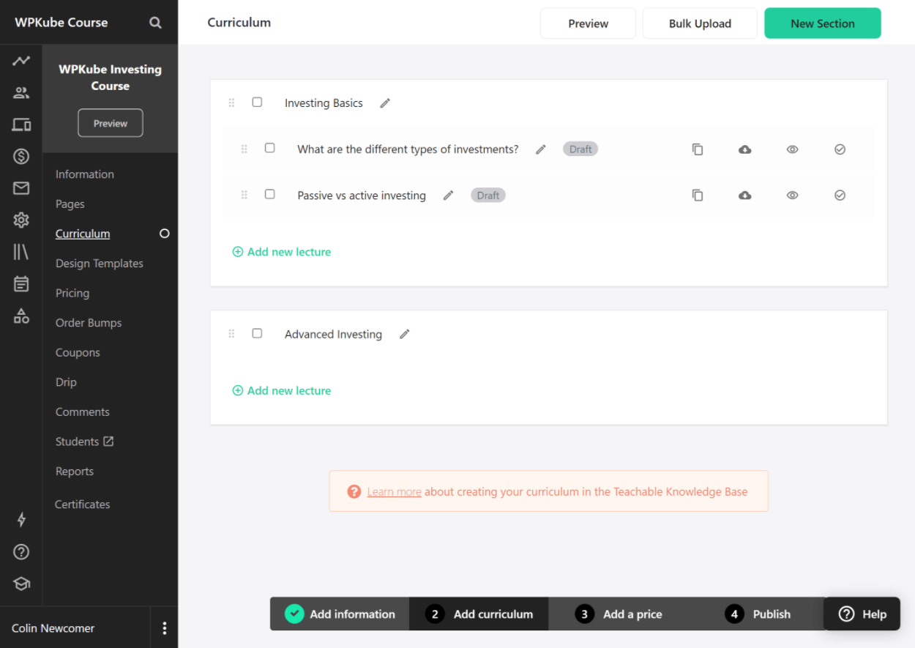The width and height of the screenshot is (915, 648).
Task: Click Preview button under WPKube Investing Course
Action: pos(111,123)
